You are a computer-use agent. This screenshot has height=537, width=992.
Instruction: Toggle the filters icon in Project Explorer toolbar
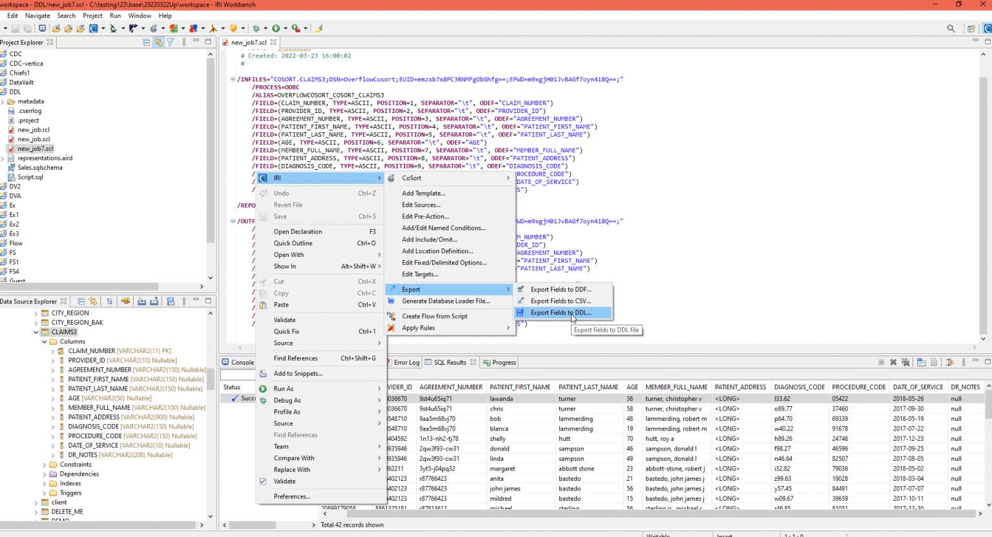point(170,42)
